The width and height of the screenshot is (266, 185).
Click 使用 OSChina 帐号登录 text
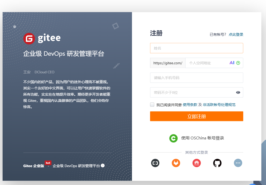tap(203, 138)
